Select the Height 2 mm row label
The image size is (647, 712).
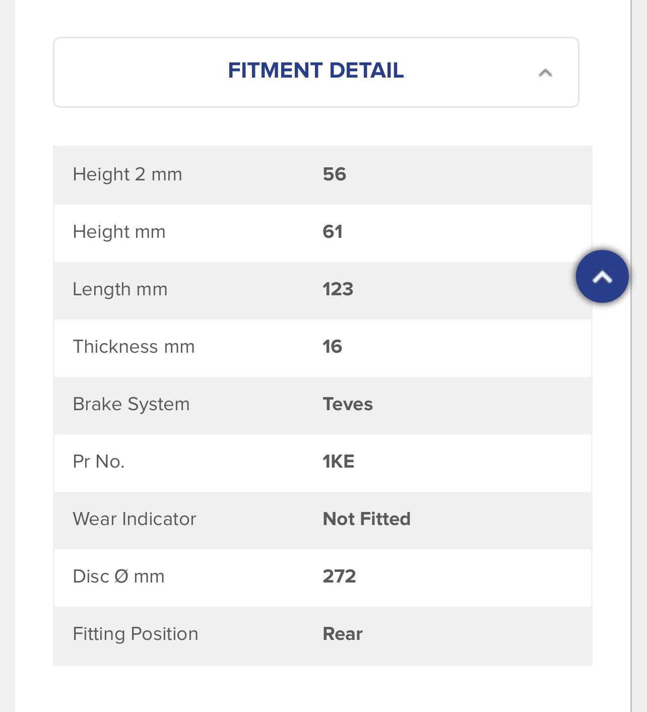127,174
